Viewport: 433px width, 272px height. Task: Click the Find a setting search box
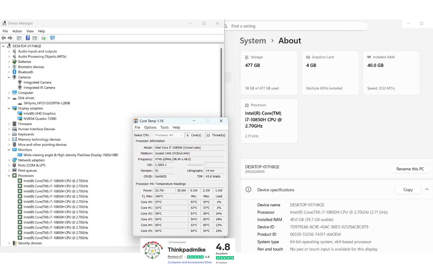point(297,26)
